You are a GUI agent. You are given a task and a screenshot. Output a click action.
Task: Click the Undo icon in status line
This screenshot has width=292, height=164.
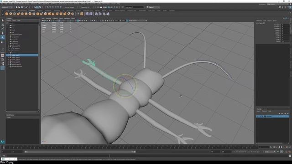point(24,7)
